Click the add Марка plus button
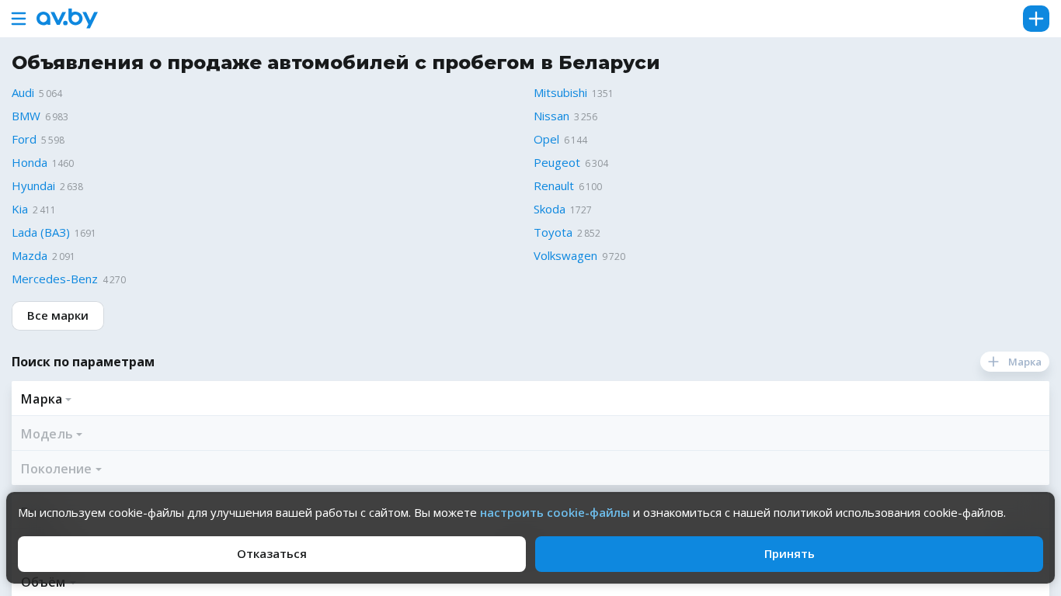 coord(1014,362)
